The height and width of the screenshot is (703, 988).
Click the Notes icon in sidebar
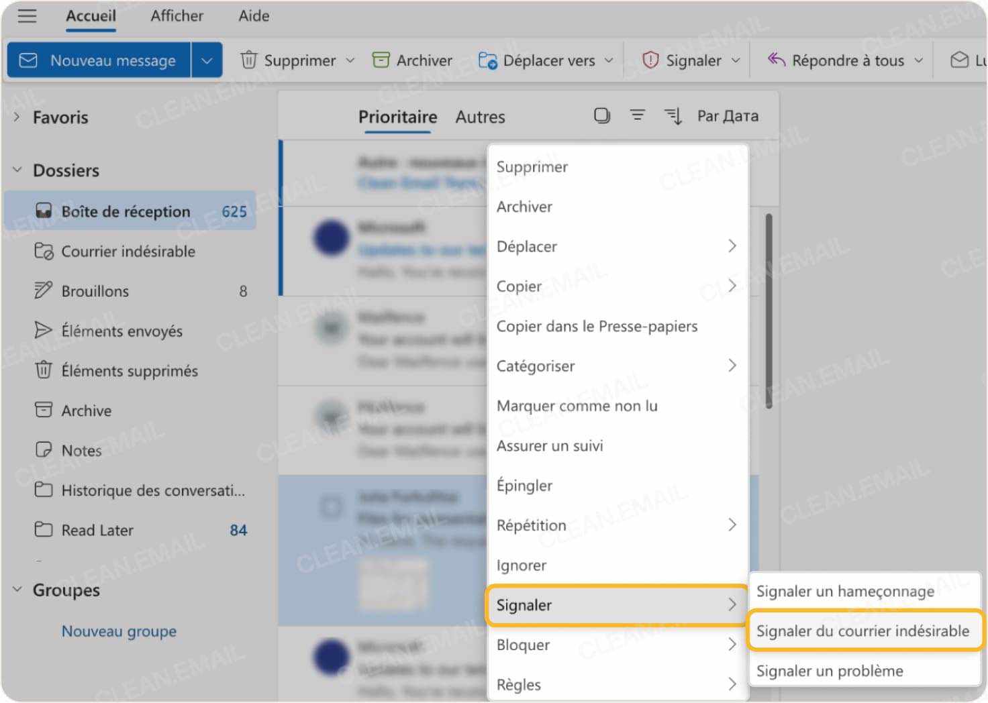pos(43,449)
